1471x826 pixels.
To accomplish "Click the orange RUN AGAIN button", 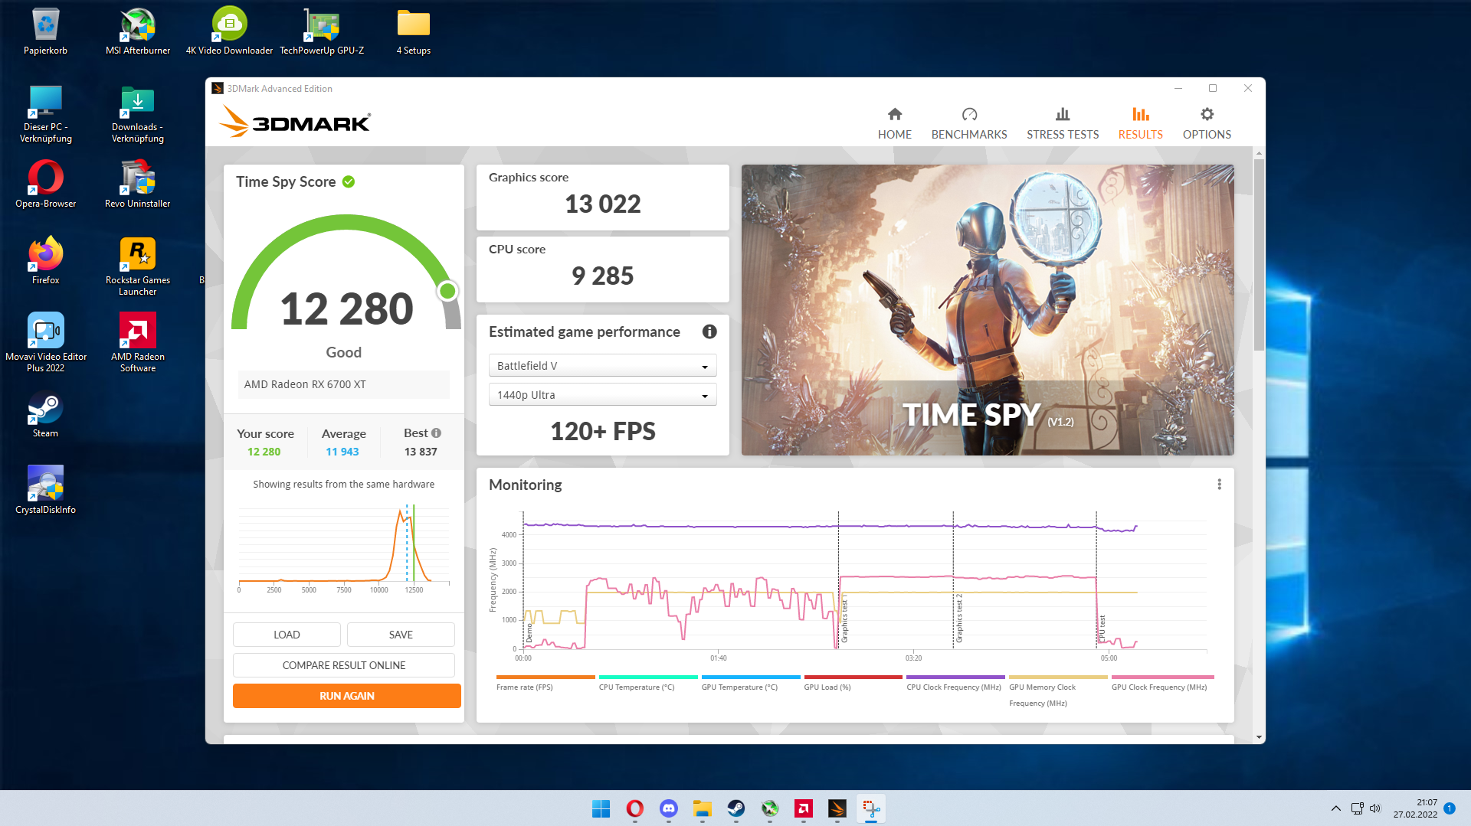I will [347, 696].
